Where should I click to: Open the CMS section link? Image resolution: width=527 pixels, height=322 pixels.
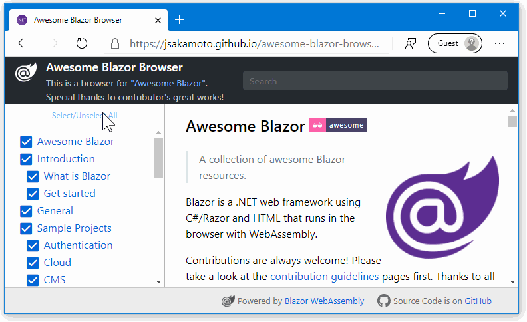pos(55,279)
